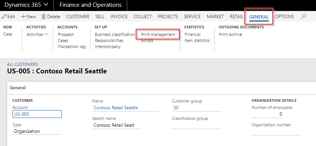Open the CUSTOMER tab
Viewport: 316px width, 146px height.
coord(78,17)
